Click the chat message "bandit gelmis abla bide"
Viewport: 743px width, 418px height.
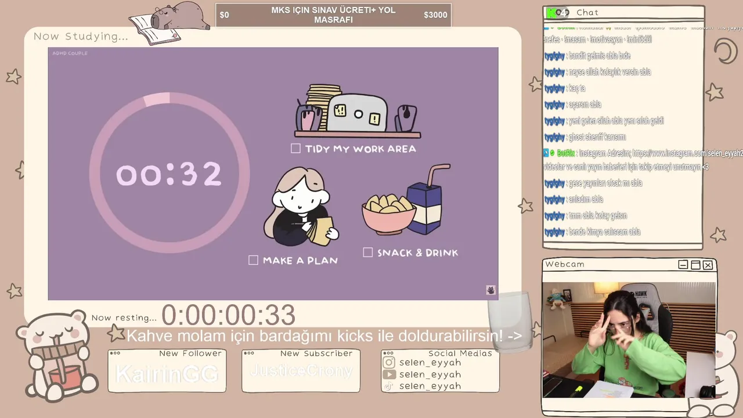(600, 56)
